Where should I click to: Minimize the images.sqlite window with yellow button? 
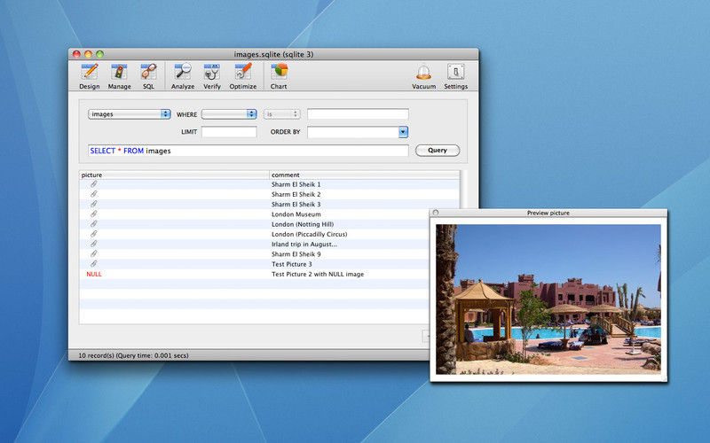pyautogui.click(x=88, y=54)
